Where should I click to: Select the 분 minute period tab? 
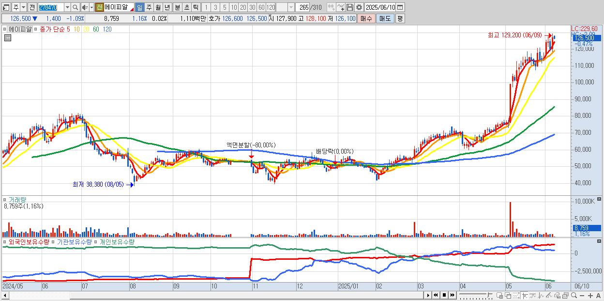pyautogui.click(x=177, y=7)
